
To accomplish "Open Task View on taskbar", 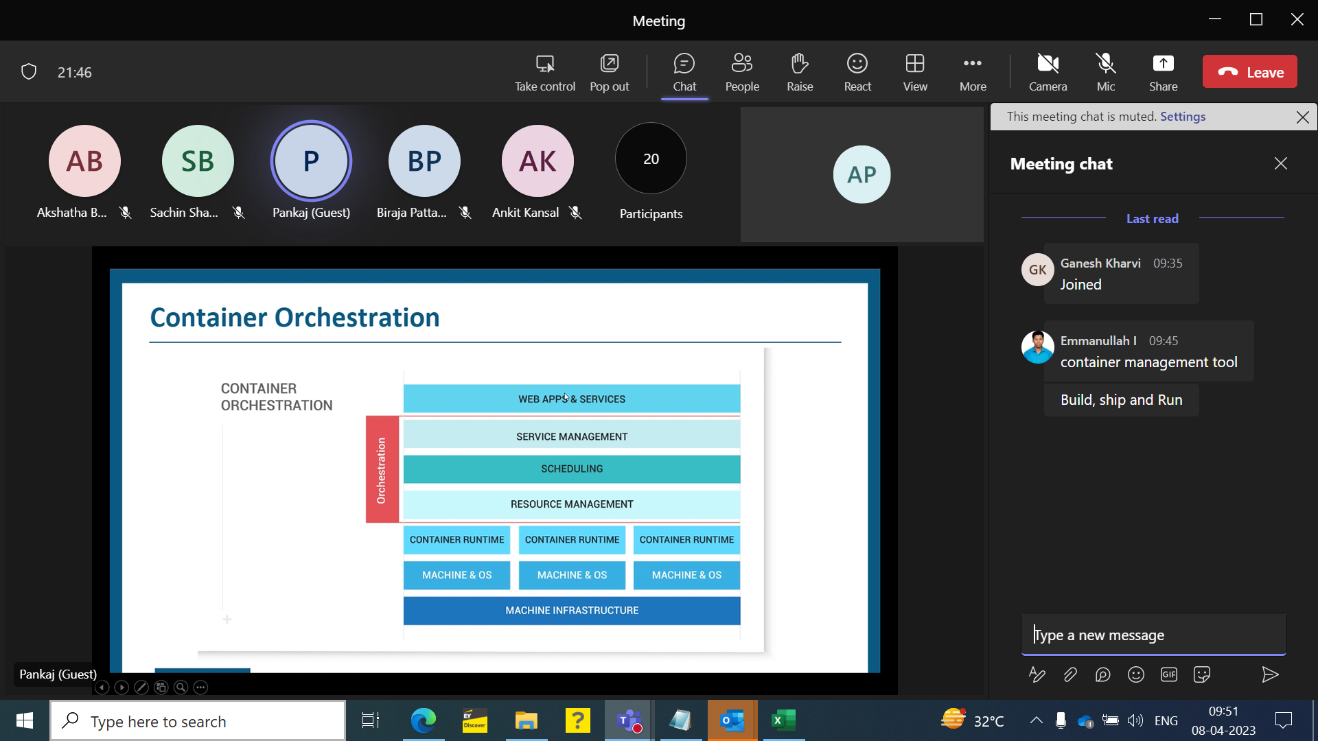I will coord(371,720).
